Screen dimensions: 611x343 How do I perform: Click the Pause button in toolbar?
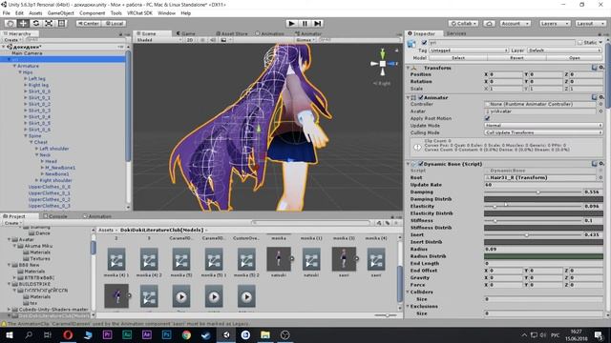(x=305, y=23)
